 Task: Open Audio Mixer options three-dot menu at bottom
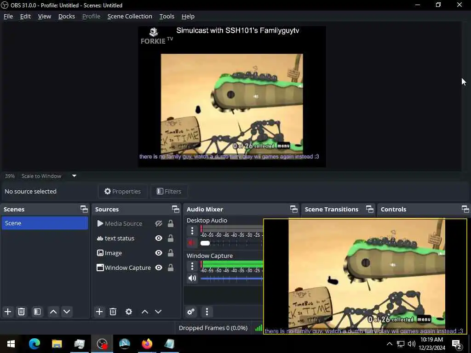[207, 312]
